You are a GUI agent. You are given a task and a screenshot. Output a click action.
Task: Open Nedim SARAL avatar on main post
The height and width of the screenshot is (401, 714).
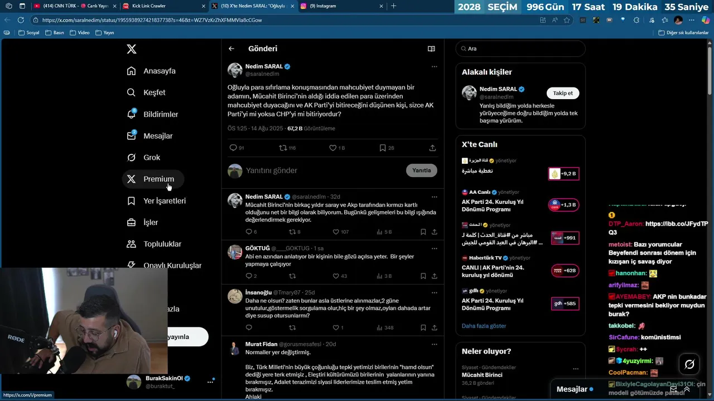point(235,70)
